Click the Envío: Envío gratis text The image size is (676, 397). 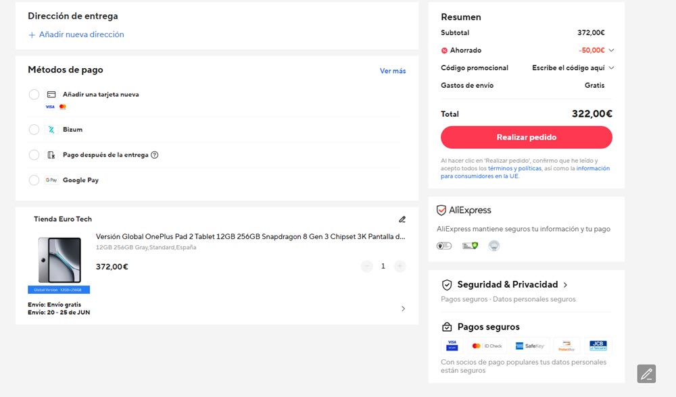point(54,305)
